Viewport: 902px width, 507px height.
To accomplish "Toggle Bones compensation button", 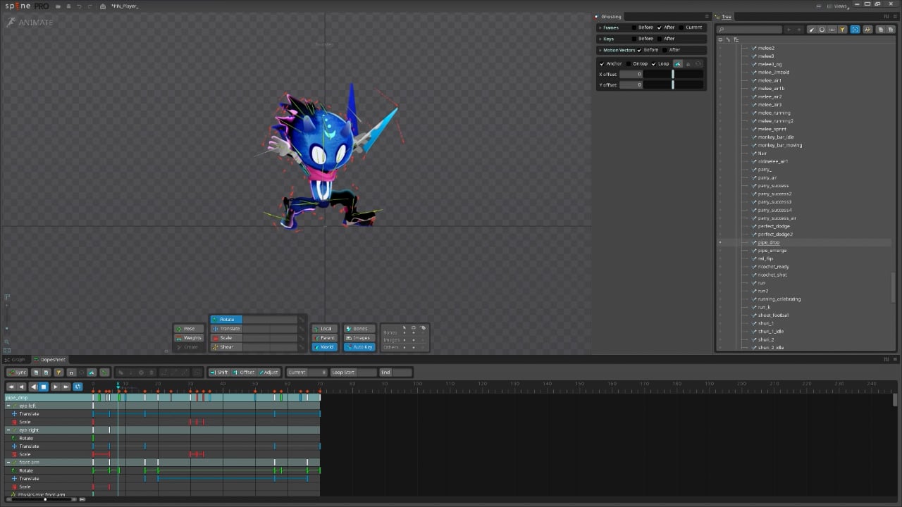I will tap(359, 329).
